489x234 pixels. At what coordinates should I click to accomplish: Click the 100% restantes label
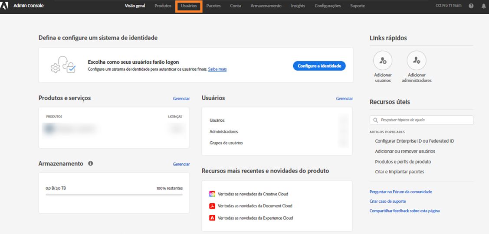(x=170, y=188)
